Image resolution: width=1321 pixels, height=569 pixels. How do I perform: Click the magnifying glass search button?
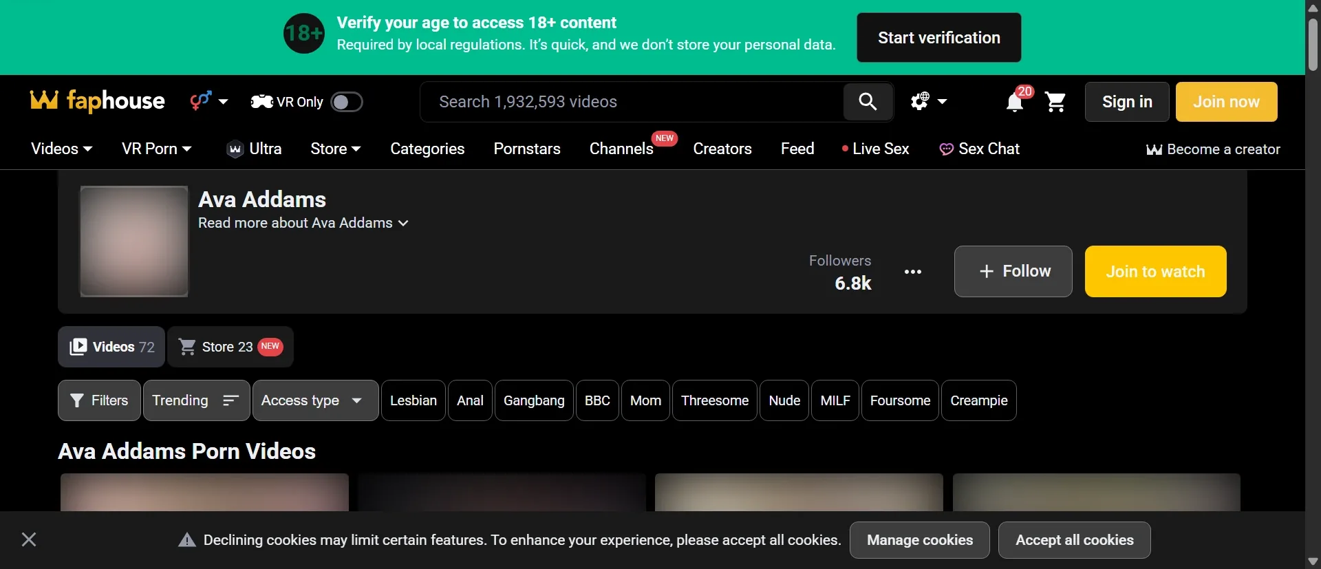tap(868, 102)
